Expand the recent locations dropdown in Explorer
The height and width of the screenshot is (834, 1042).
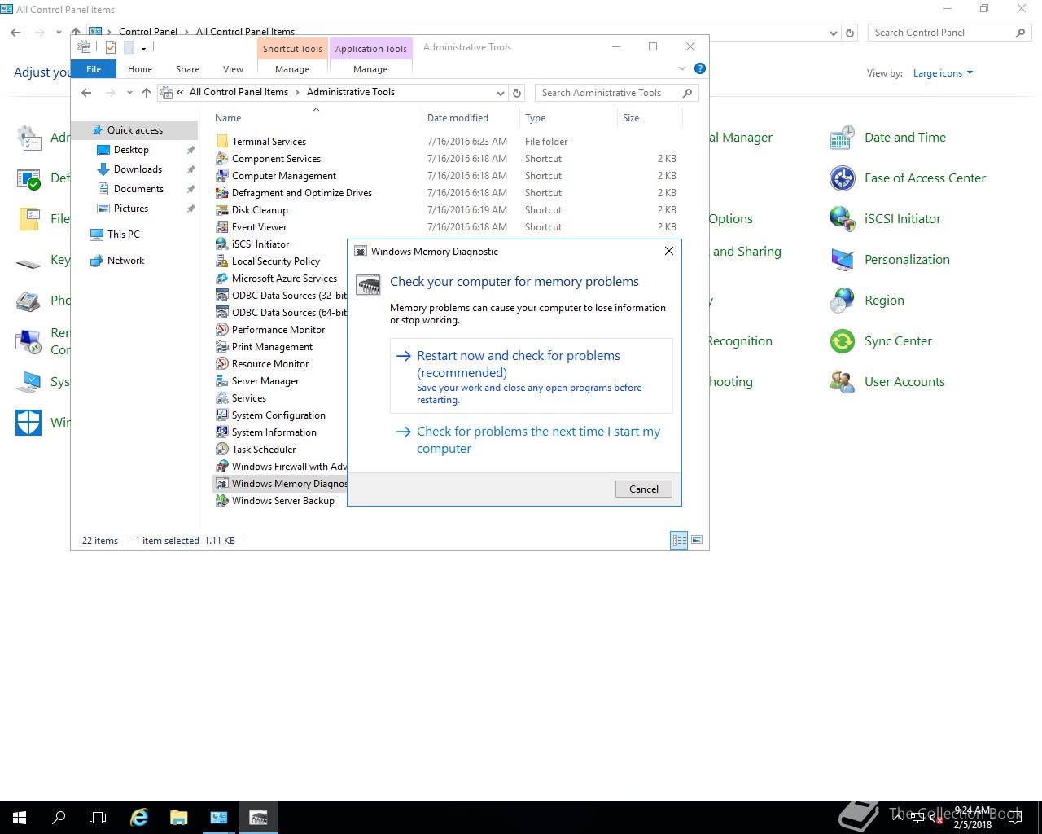point(129,93)
